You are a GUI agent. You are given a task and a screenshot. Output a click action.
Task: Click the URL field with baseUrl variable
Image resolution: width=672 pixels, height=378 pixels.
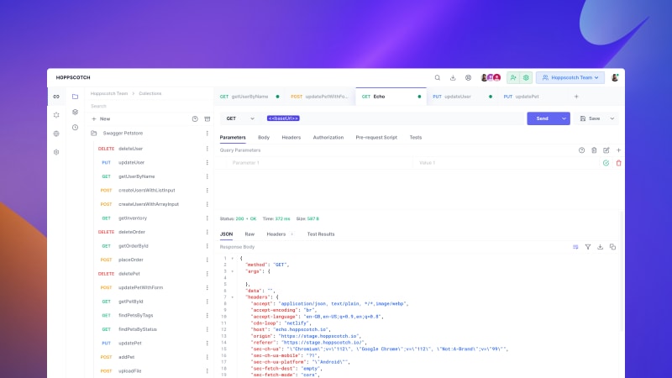pos(393,118)
